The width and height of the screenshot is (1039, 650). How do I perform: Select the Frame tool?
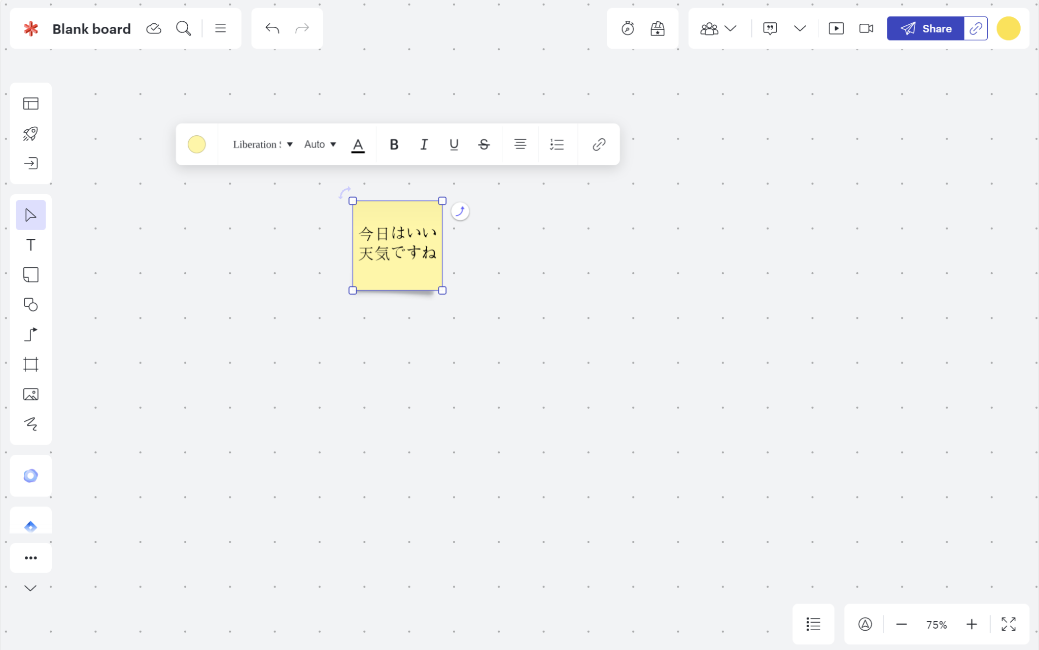(30, 365)
